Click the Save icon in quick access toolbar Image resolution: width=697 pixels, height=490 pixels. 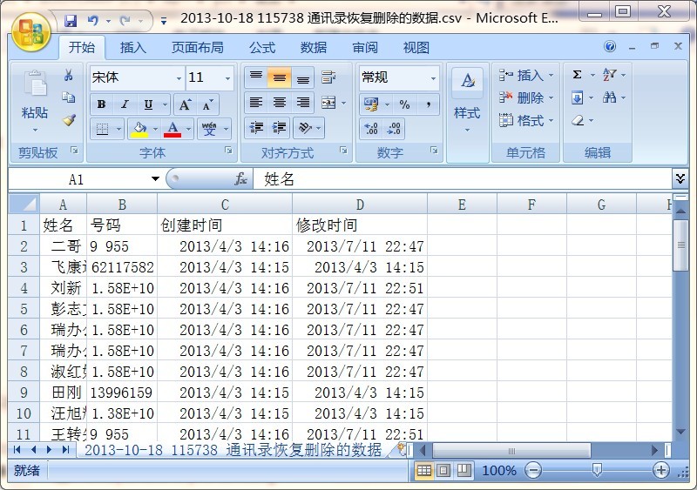coord(71,19)
